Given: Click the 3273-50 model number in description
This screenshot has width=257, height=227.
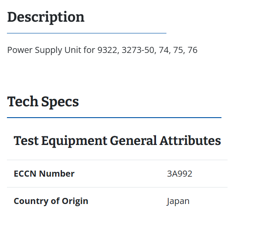Looking at the screenshot, I should pyautogui.click(x=139, y=50).
